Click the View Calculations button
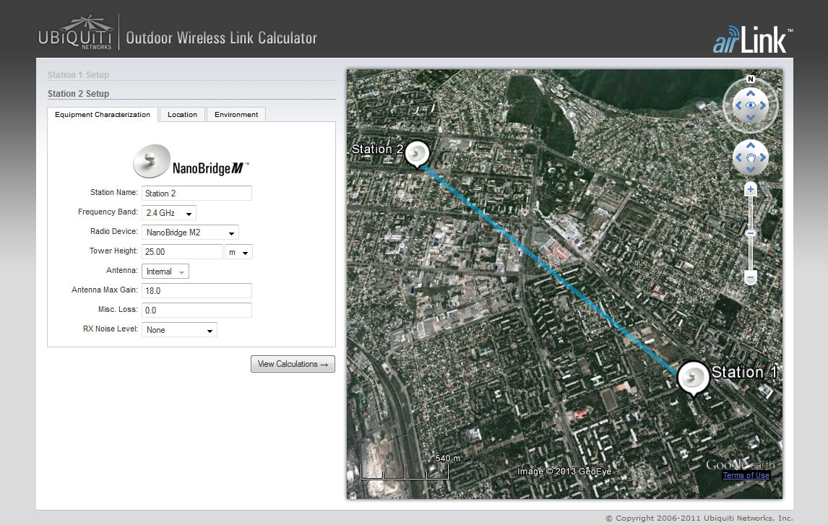 (293, 364)
